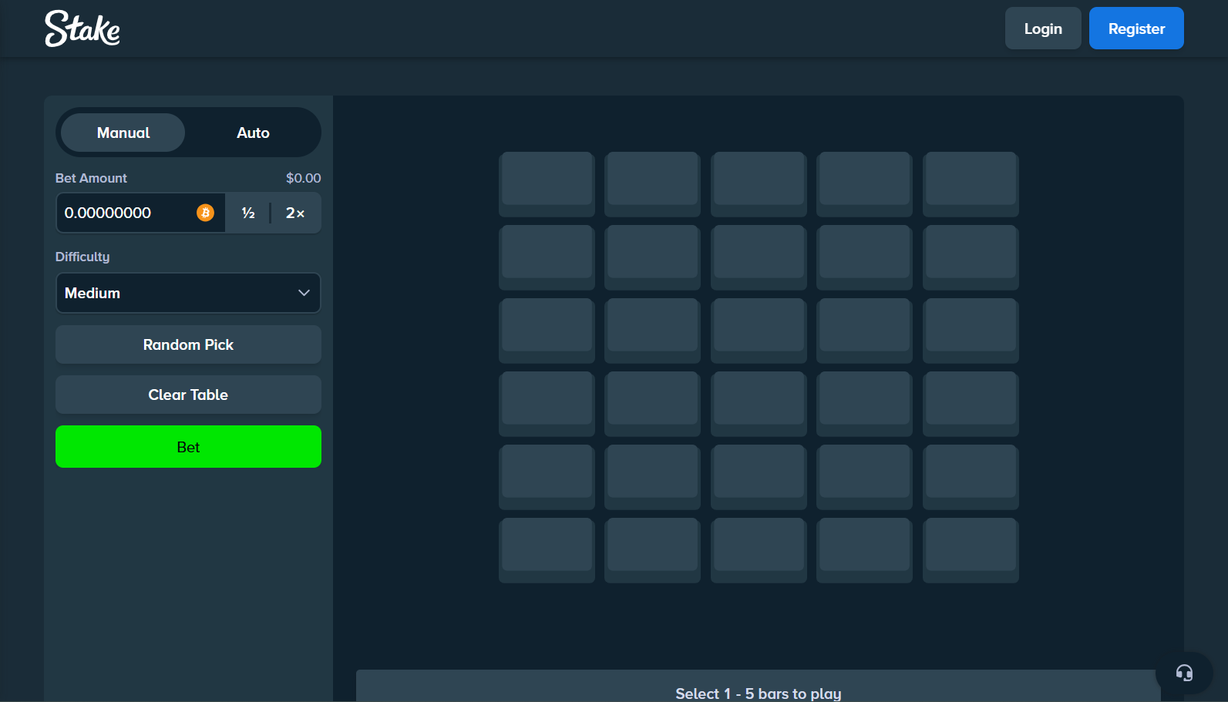Open the Login page

pyautogui.click(x=1042, y=29)
